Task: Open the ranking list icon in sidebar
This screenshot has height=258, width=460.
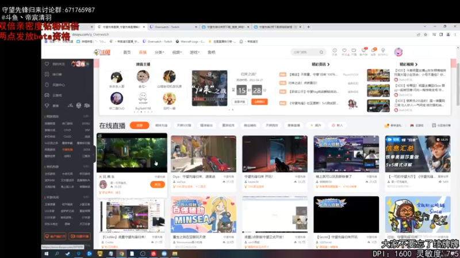Action: pyautogui.click(x=47, y=75)
